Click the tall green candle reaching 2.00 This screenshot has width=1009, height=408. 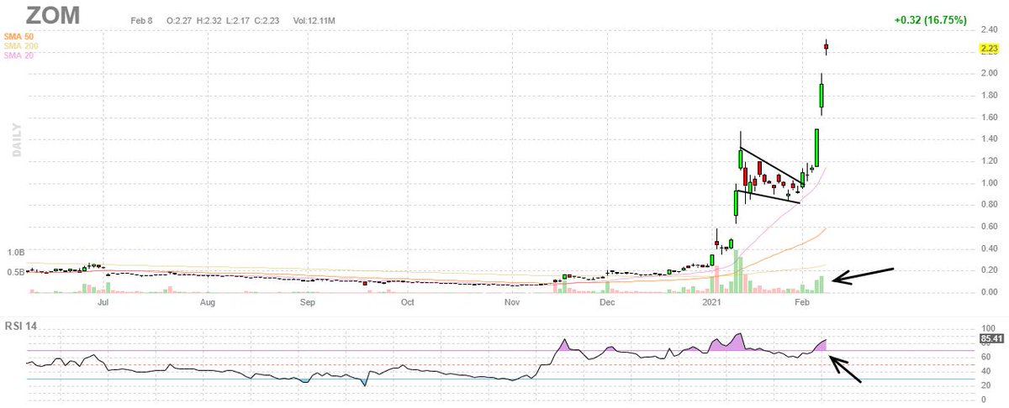coord(821,95)
